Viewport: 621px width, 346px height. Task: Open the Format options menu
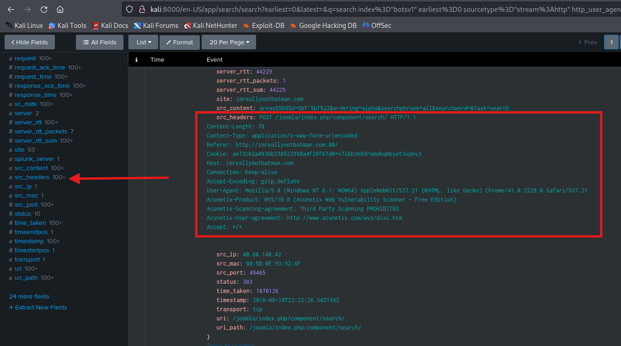point(179,42)
